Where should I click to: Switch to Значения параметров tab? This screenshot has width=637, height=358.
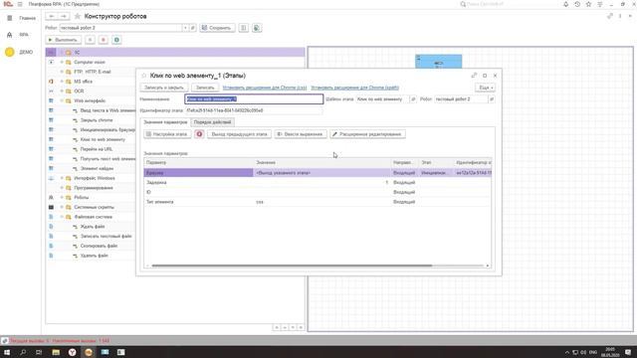click(x=165, y=122)
